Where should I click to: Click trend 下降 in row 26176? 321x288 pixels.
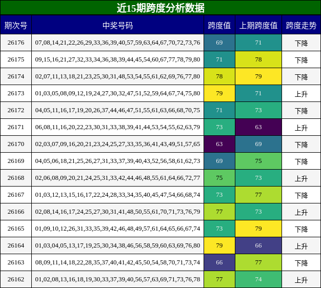301,43
